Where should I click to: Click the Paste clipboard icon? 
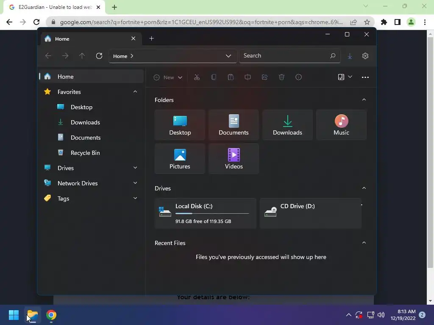[x=231, y=77]
